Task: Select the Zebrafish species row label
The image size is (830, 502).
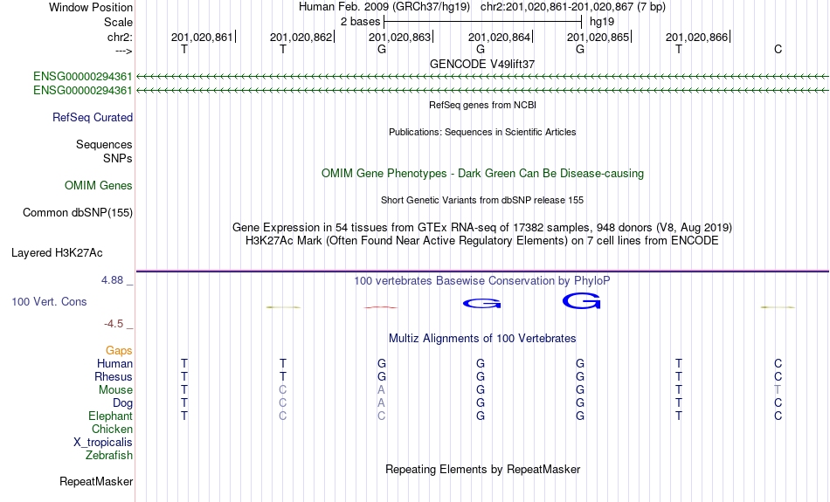Action: click(x=109, y=455)
